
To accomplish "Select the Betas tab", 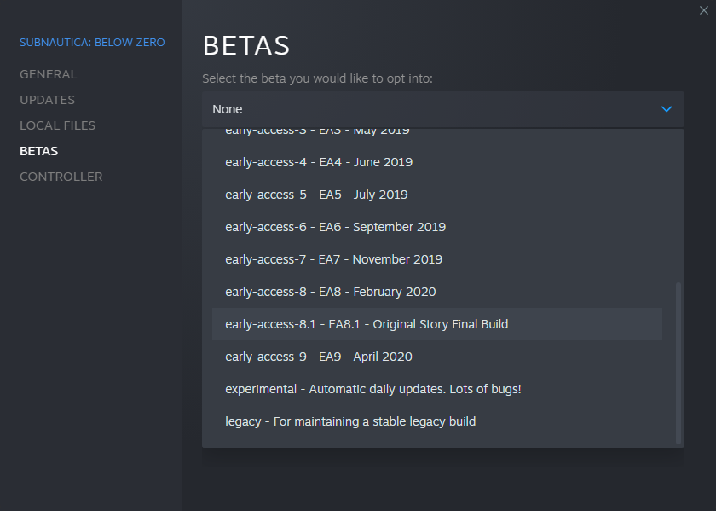I will coord(39,151).
